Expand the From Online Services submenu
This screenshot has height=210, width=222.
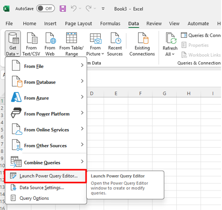pos(46,130)
